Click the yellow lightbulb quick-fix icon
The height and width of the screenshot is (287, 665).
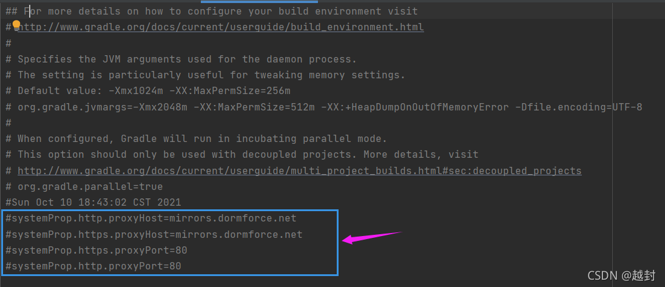pyautogui.click(x=16, y=25)
